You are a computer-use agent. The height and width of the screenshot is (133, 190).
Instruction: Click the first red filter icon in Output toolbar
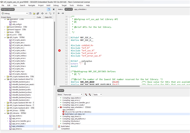[x=86, y=94]
